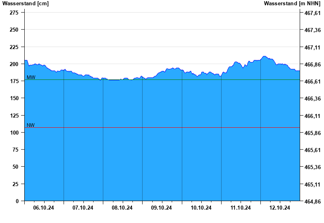Click the 467,11 value on the right axis
Viewport: 324px width, 223px height.
pos(312,47)
